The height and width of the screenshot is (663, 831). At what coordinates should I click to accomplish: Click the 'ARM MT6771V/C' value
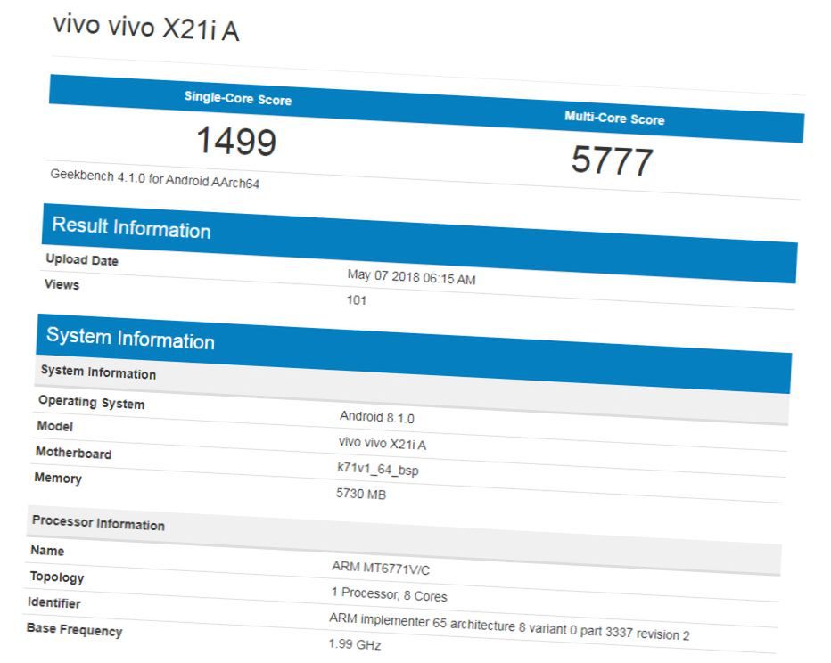tap(381, 569)
